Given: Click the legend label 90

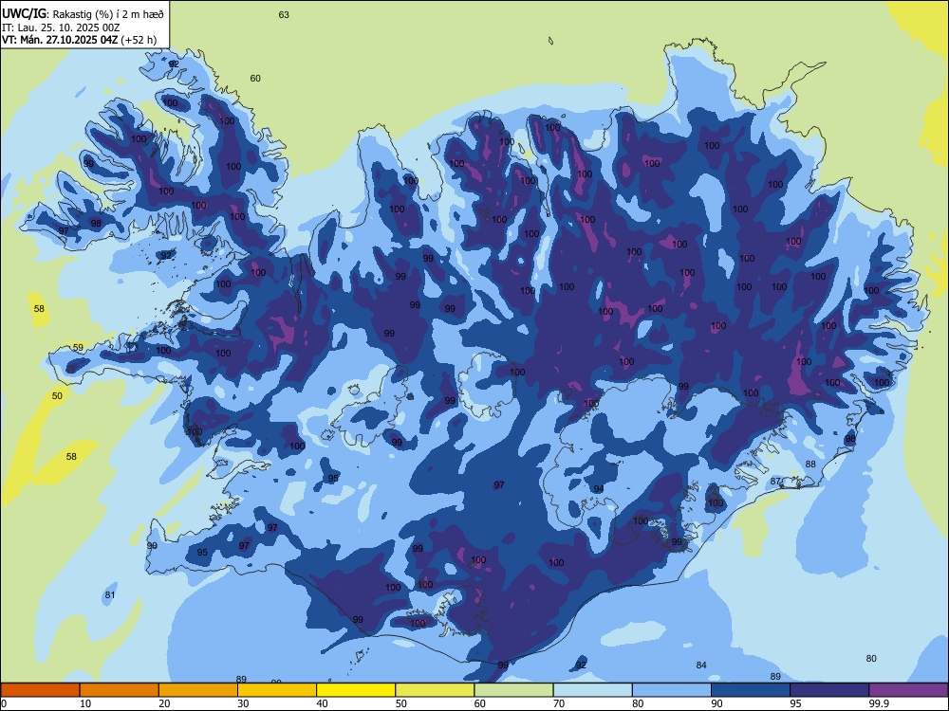Looking at the screenshot, I should click(716, 703).
